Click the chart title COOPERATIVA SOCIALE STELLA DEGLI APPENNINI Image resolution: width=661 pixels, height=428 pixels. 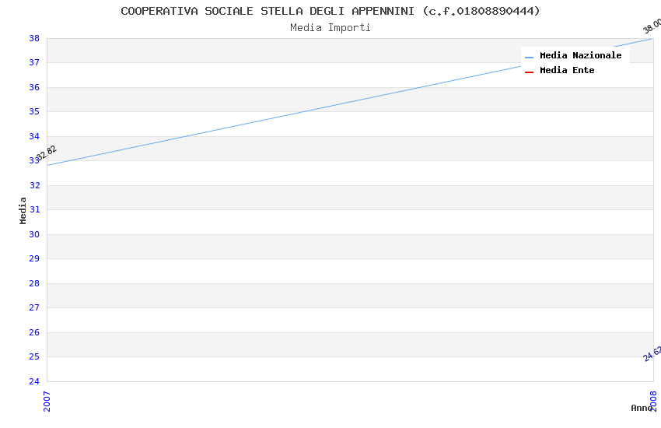(330, 11)
